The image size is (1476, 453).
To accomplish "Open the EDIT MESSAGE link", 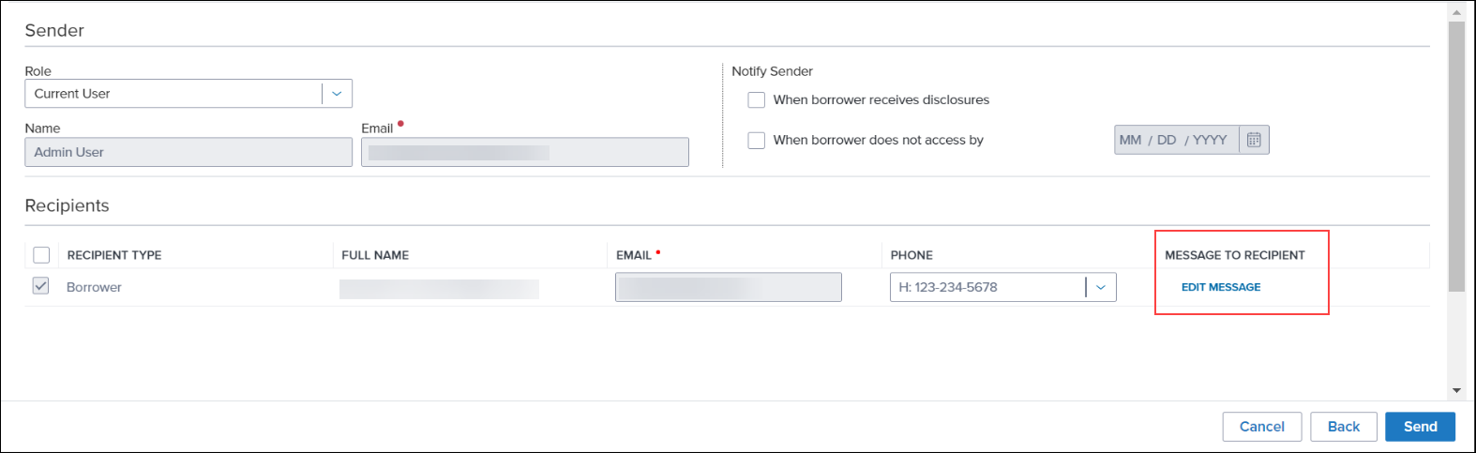I will pos(1221,287).
